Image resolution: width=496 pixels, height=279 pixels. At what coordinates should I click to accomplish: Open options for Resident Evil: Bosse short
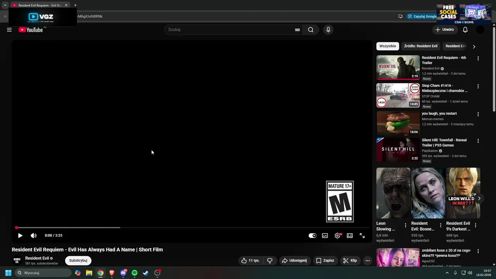[441, 225]
